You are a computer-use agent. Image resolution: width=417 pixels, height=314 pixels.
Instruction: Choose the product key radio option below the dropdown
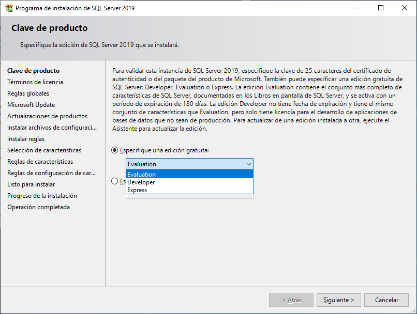[x=114, y=181]
